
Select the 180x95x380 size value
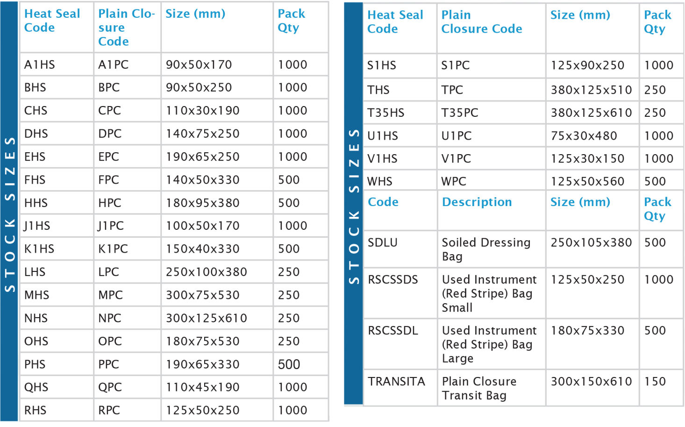click(x=202, y=203)
